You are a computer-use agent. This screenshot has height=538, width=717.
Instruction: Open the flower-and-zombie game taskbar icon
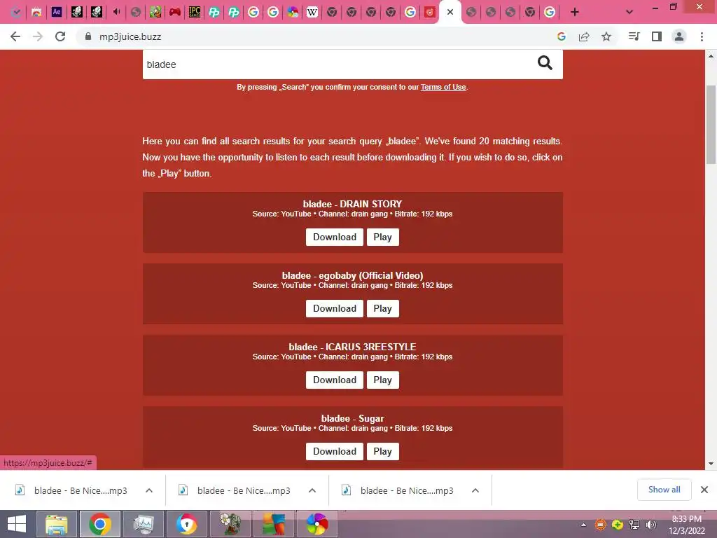pos(230,524)
